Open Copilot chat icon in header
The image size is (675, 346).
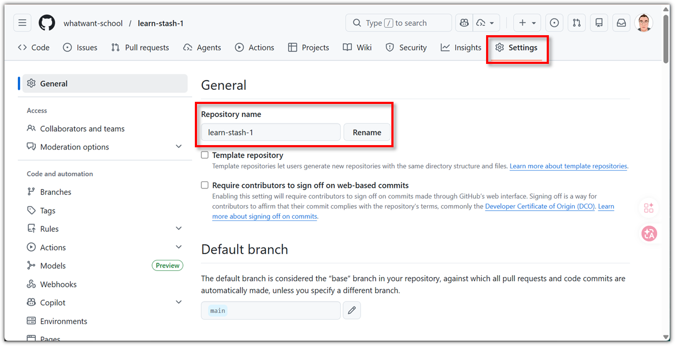click(x=464, y=23)
